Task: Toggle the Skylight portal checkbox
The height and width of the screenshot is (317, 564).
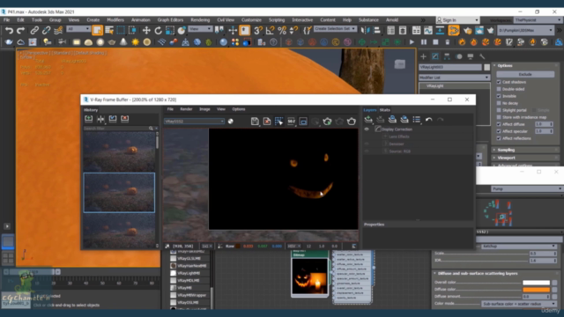Action: pyautogui.click(x=499, y=110)
